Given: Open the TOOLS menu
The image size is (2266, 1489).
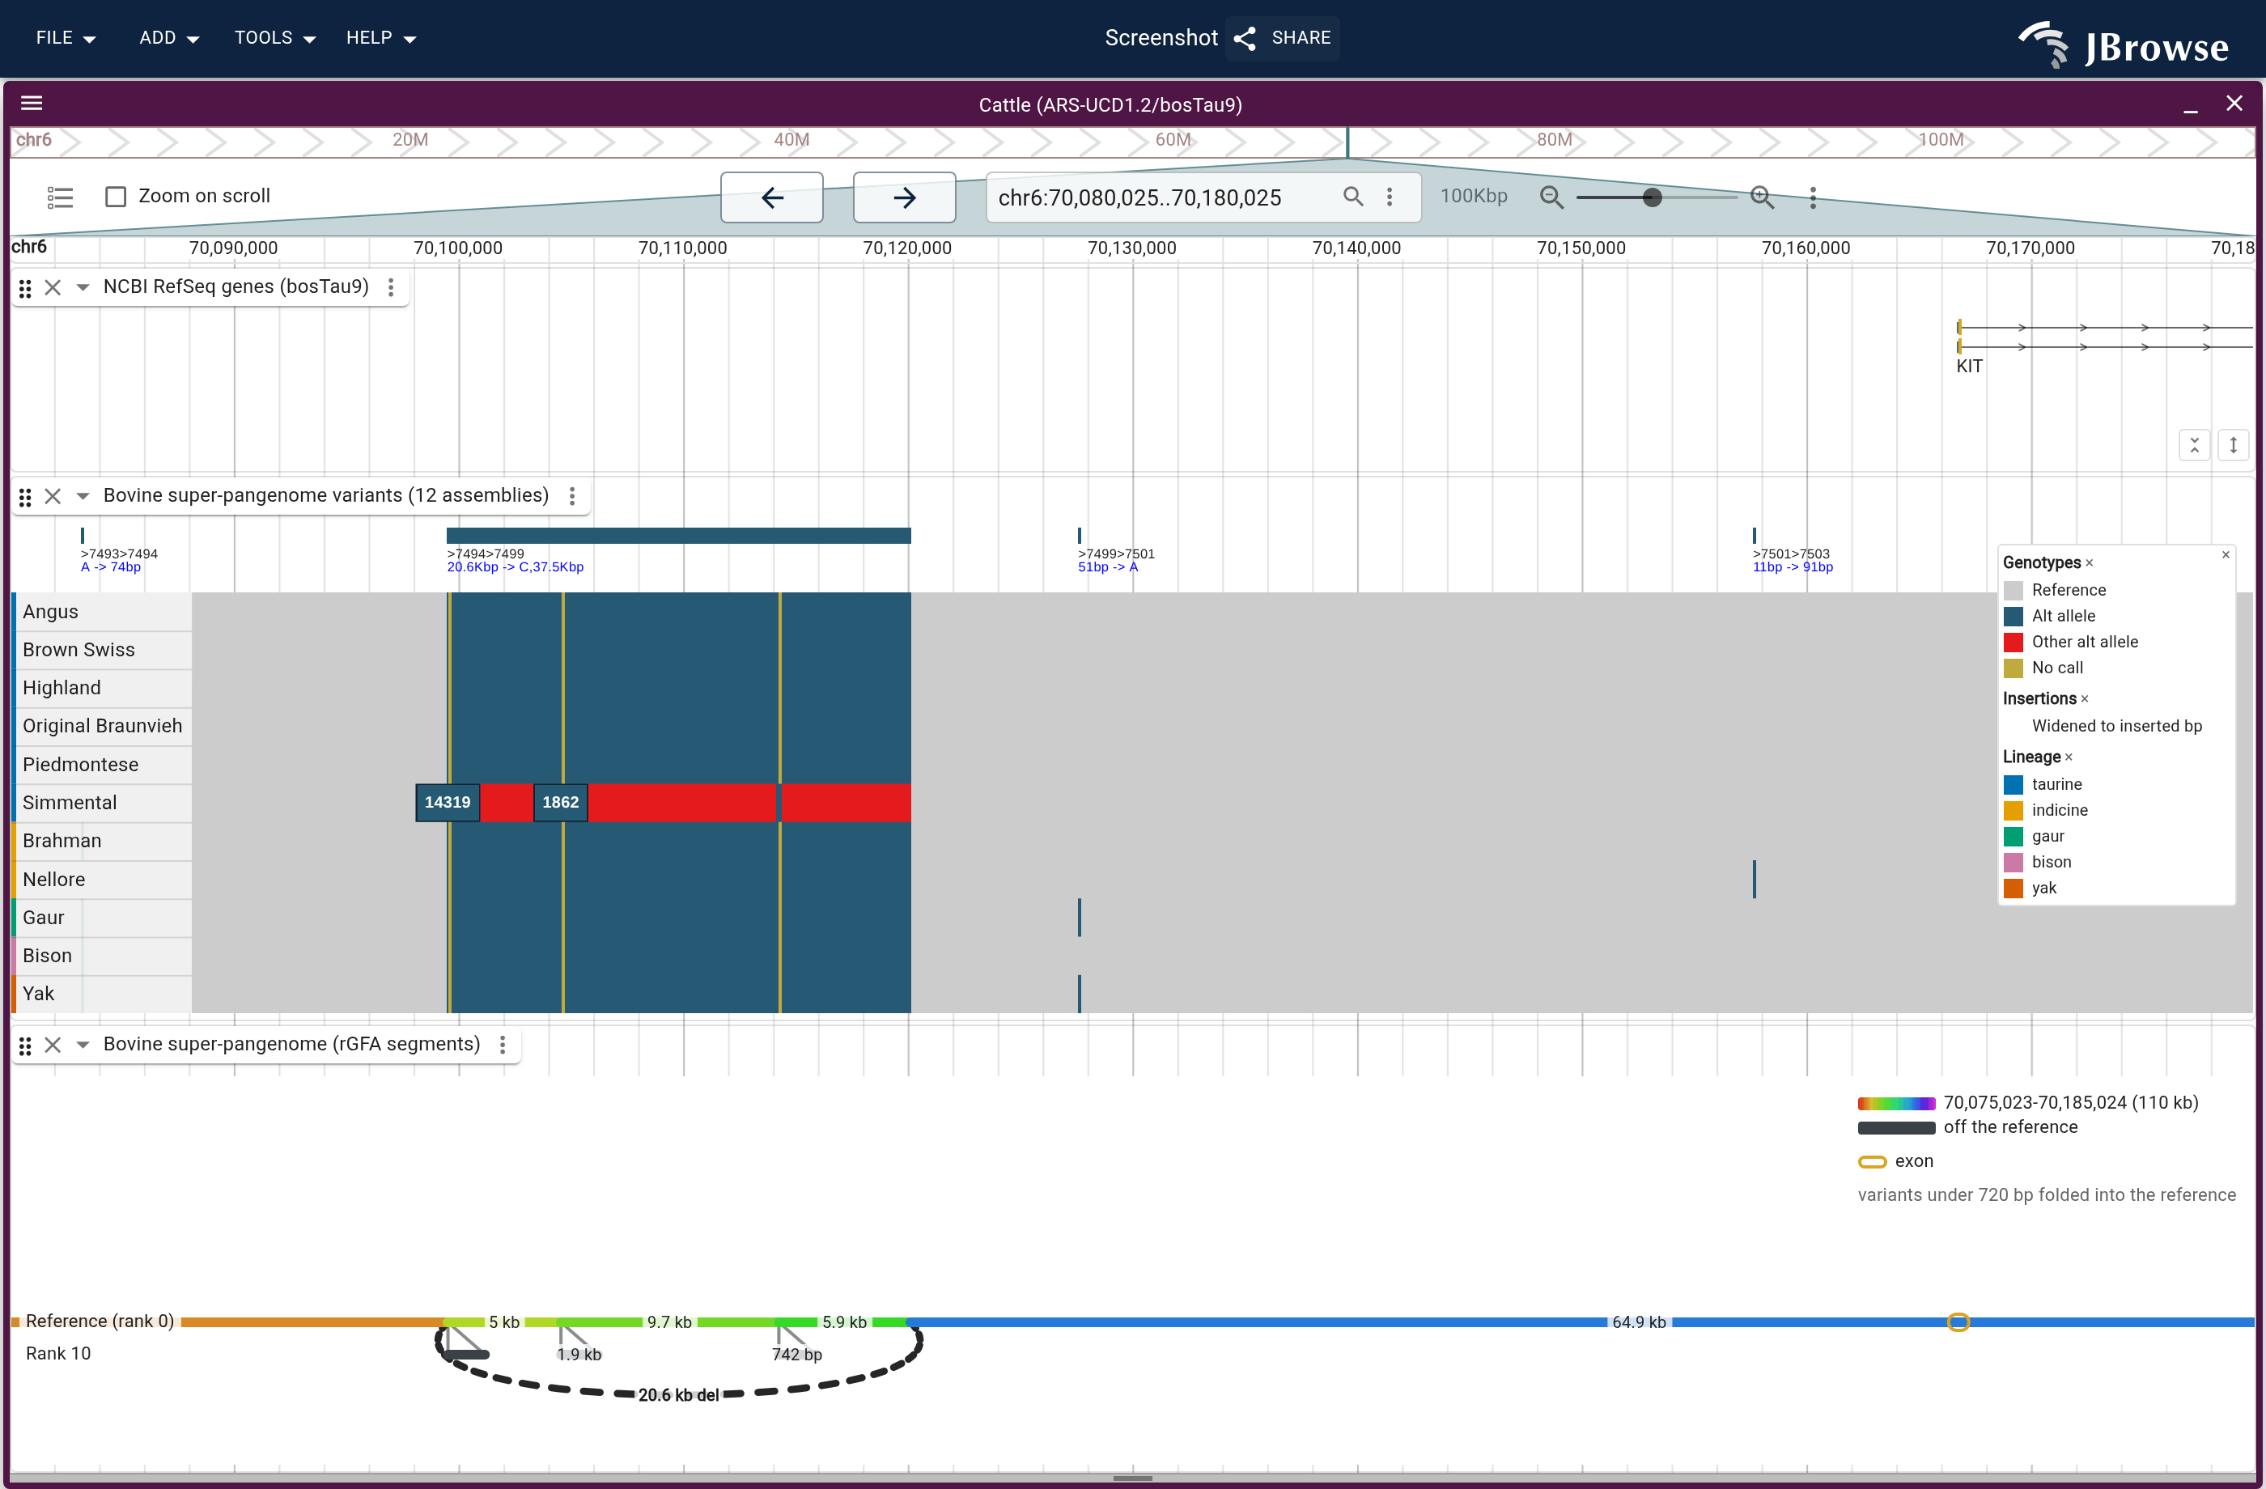Looking at the screenshot, I should (x=274, y=38).
